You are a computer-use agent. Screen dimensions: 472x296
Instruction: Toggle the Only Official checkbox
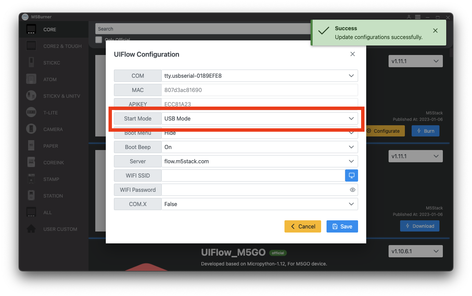[99, 40]
